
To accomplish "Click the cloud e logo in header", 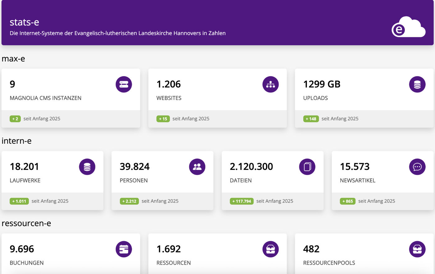I will click(408, 27).
